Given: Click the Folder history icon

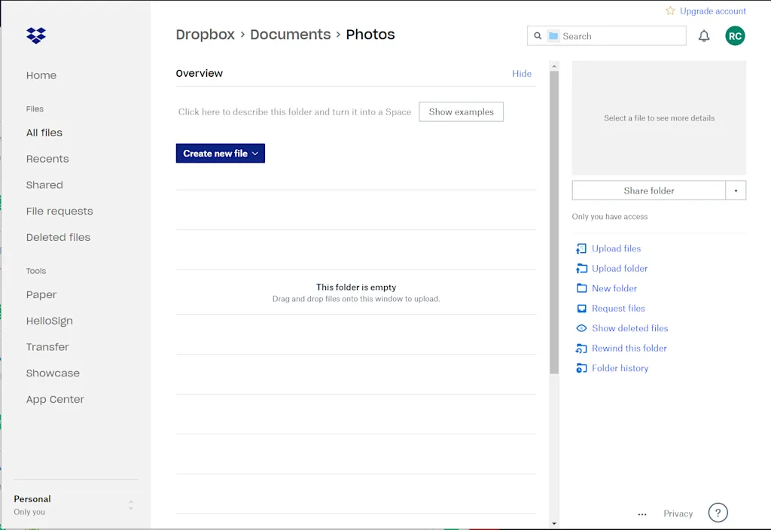Looking at the screenshot, I should [581, 368].
